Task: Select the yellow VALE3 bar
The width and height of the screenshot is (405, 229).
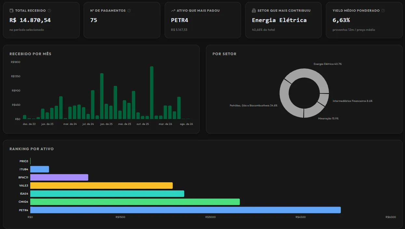Action: click(101, 186)
